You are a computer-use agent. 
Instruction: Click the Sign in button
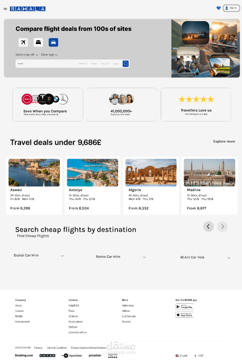click(231, 8)
